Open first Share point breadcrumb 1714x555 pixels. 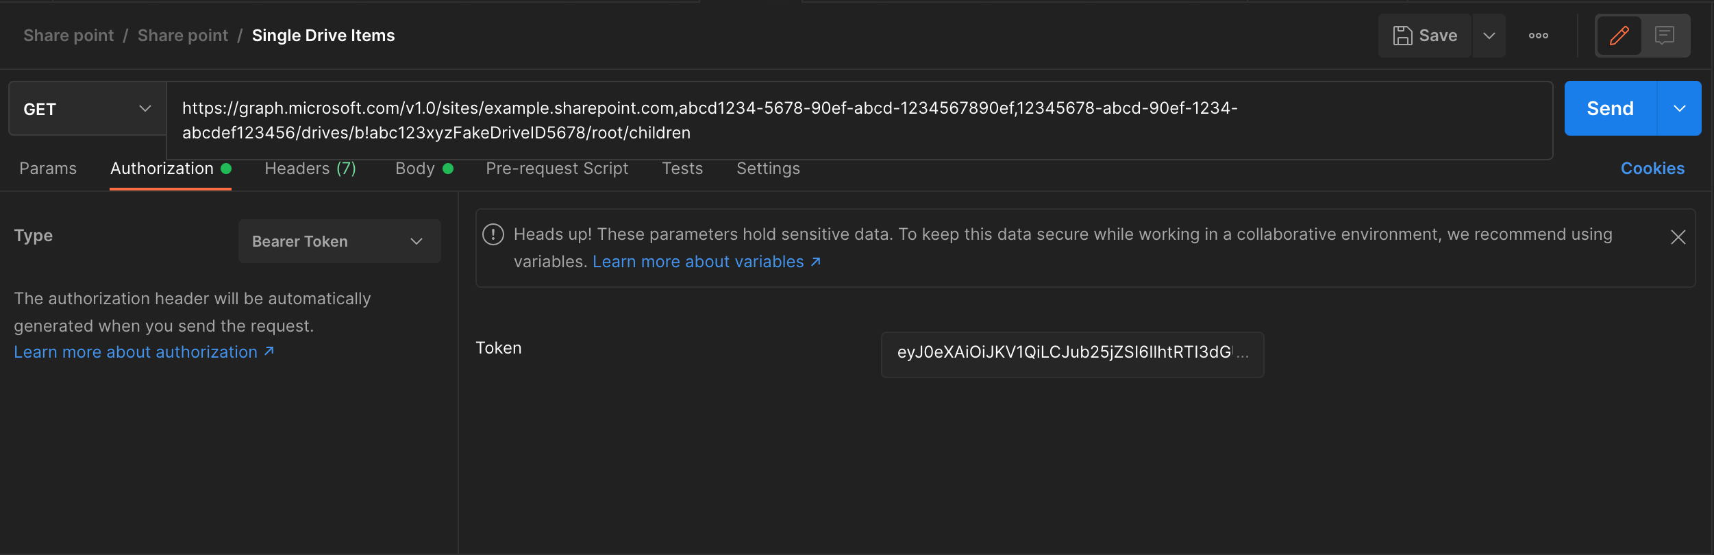tap(69, 36)
